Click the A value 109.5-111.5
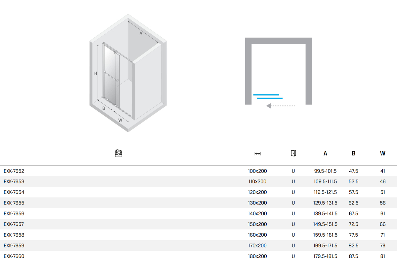 (326, 181)
